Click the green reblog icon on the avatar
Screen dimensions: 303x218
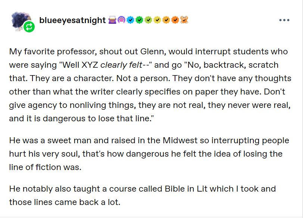(x=29, y=27)
